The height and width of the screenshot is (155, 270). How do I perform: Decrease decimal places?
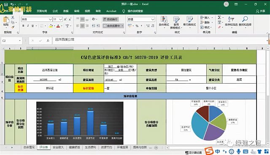[153, 26]
